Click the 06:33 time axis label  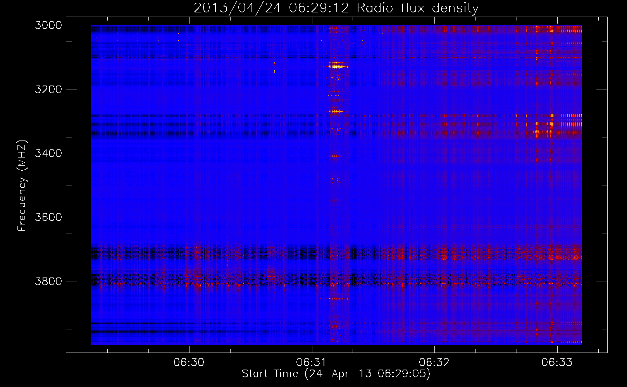coord(557,362)
